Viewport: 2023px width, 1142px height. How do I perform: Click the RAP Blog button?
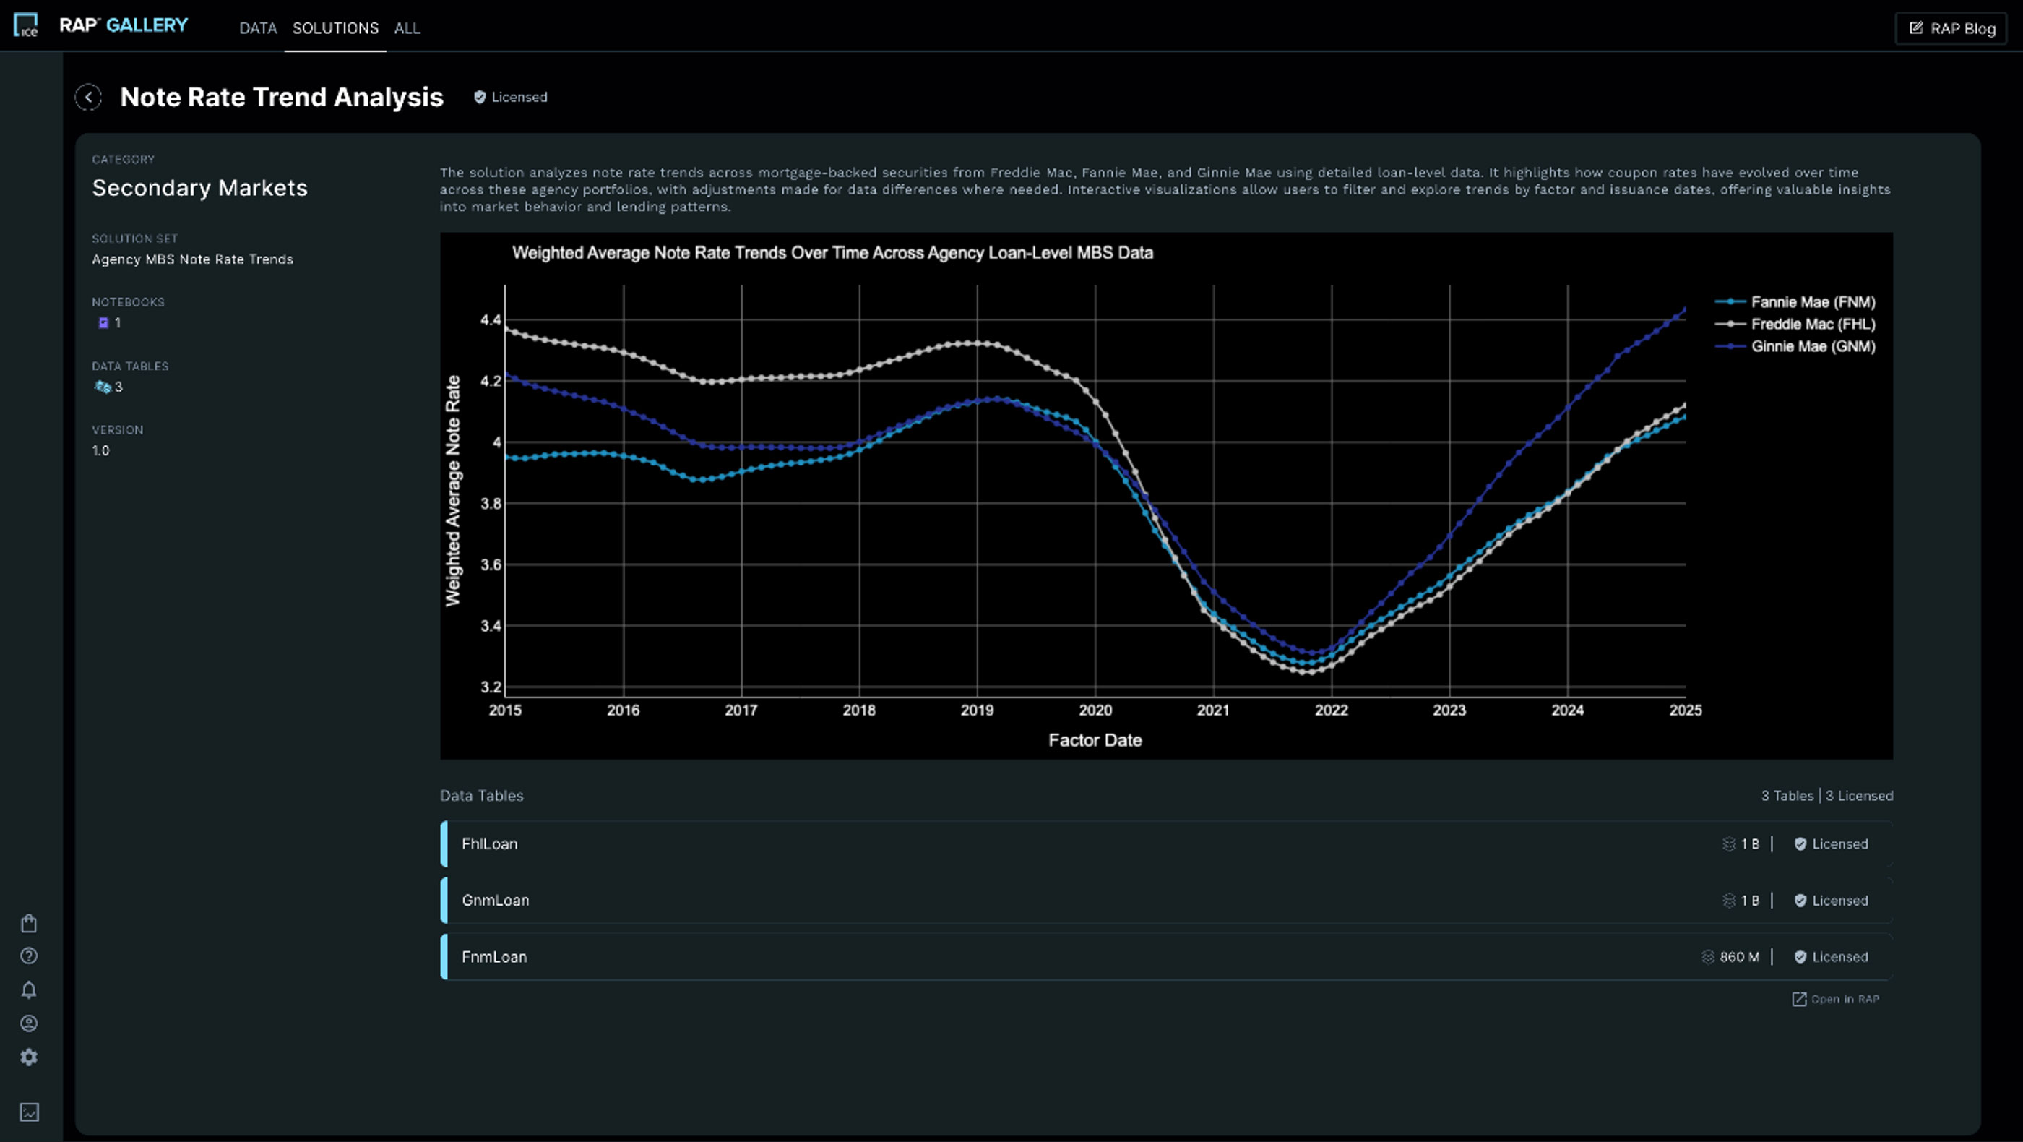1951,27
